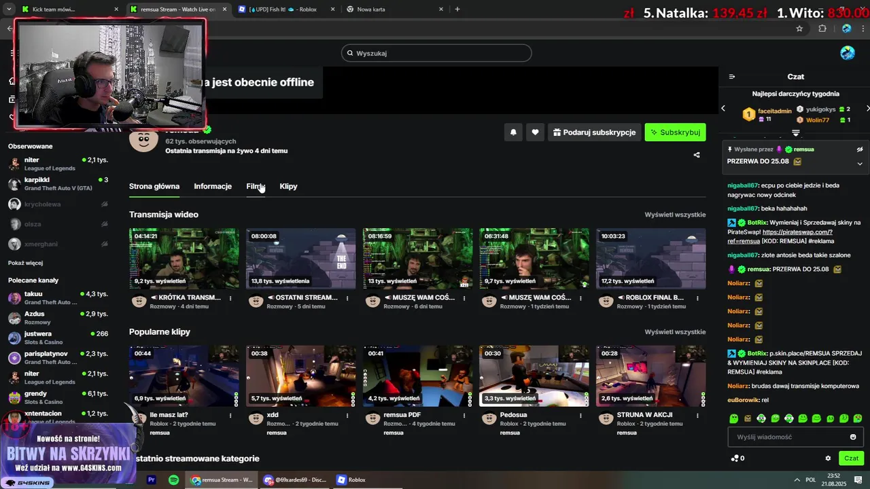Screen dimensions: 870x489
Task: Open options menu for remsua PDF clip
Action: [x=464, y=415]
